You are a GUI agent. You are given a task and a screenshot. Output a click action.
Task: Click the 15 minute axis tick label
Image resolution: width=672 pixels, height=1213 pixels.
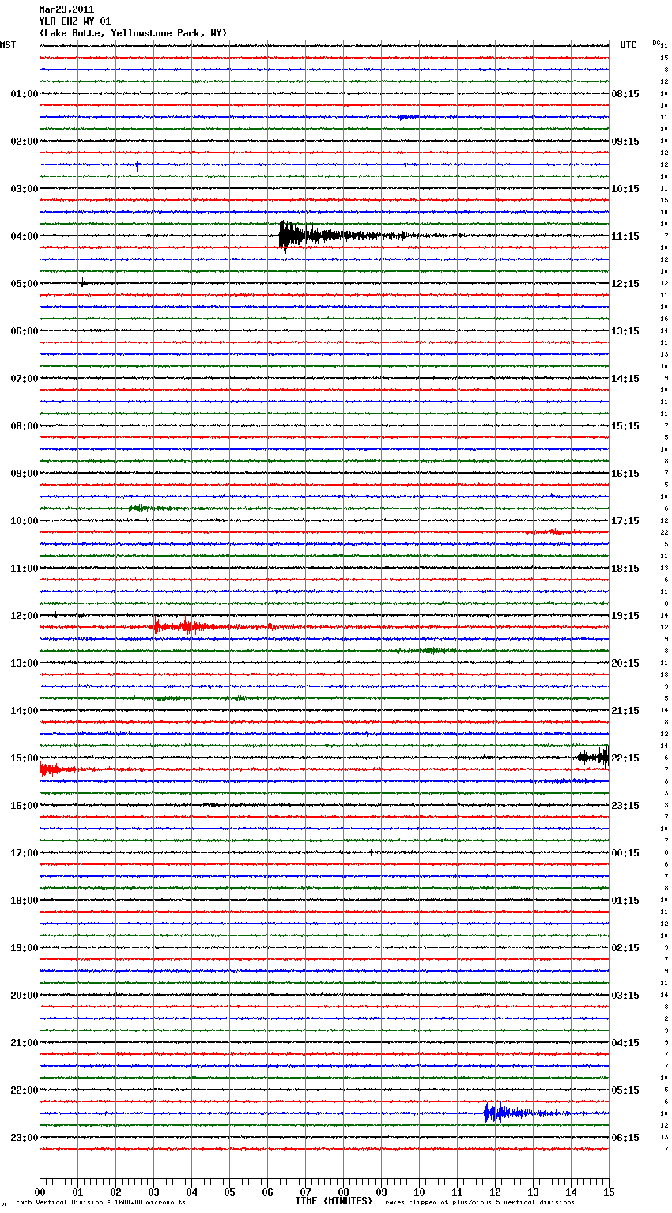coord(609,1192)
